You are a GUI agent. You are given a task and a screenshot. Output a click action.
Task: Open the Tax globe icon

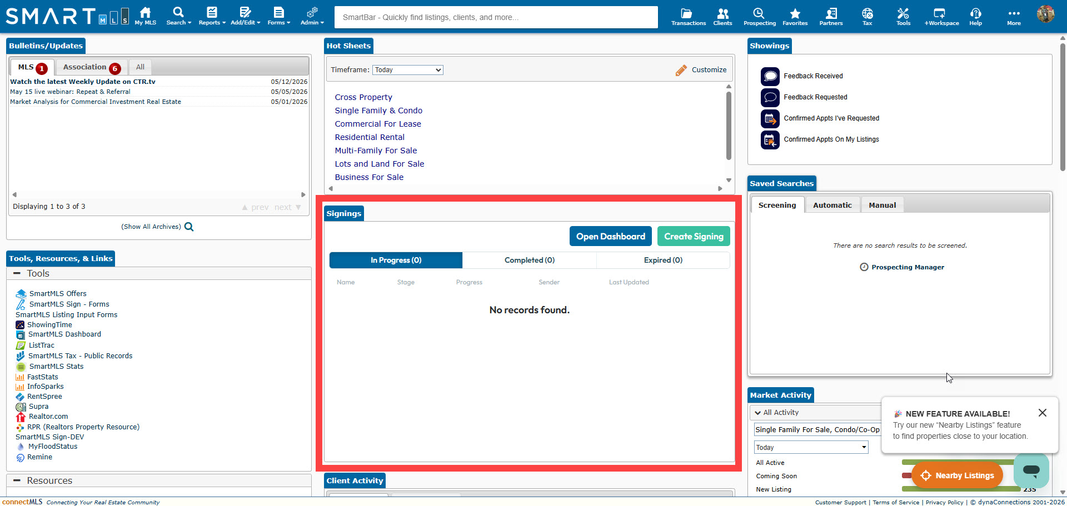pyautogui.click(x=867, y=16)
